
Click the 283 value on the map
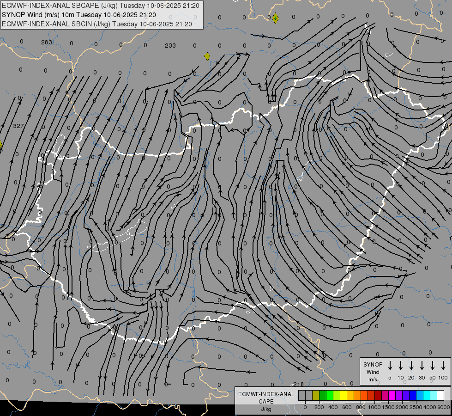pyautogui.click(x=47, y=43)
